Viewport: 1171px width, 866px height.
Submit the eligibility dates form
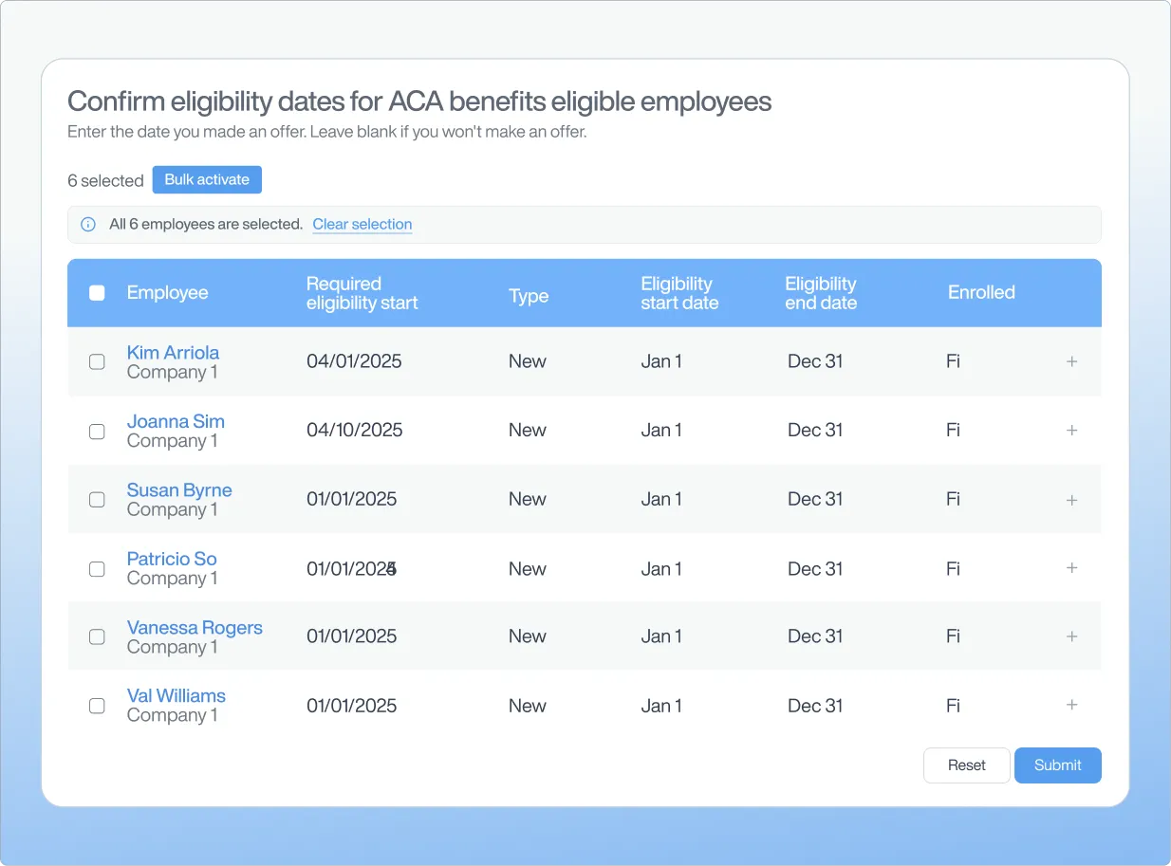coord(1058,765)
